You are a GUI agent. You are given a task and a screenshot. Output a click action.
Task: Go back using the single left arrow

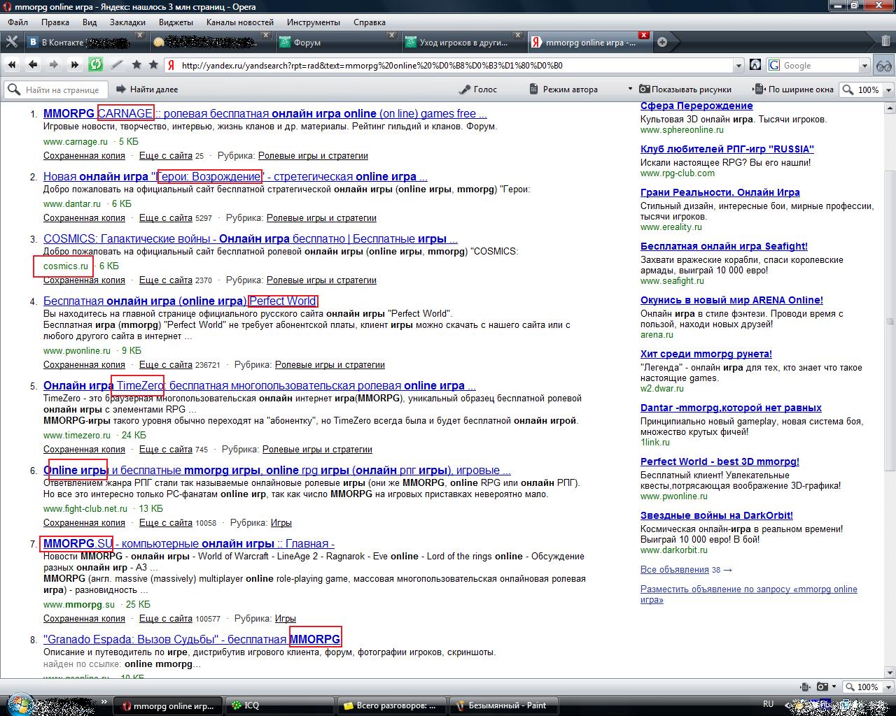point(32,65)
